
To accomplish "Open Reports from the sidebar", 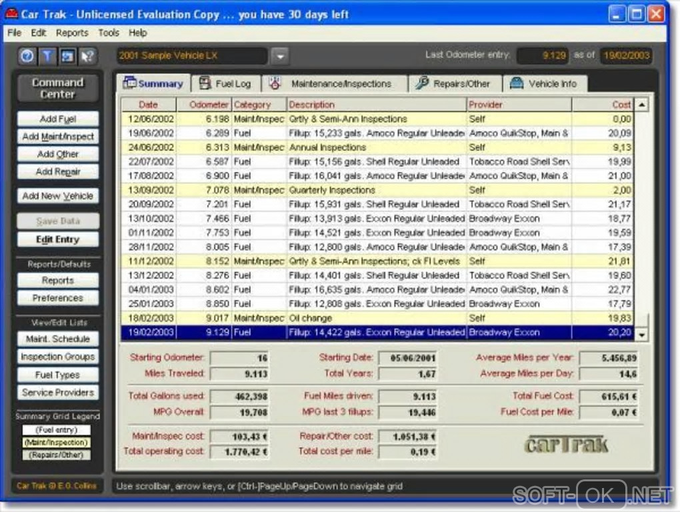I will click(58, 281).
